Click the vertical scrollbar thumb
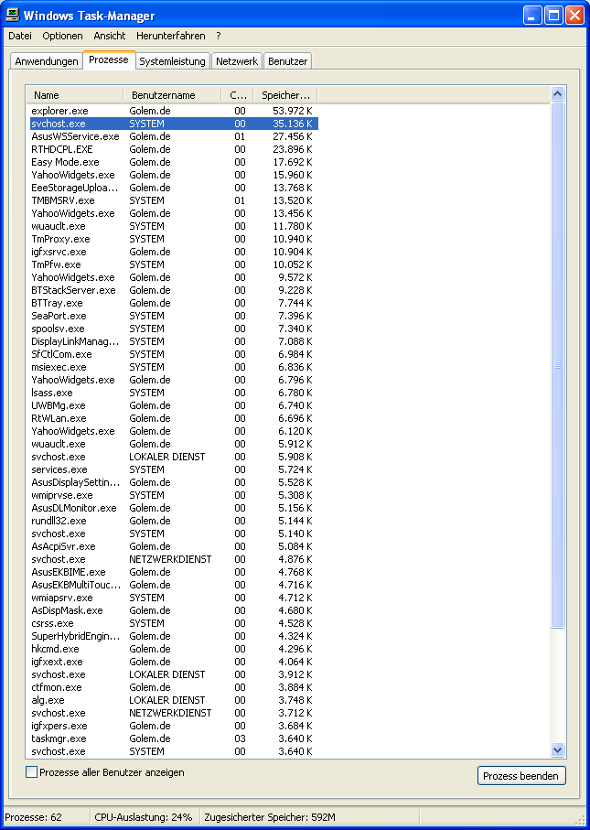 point(557,365)
